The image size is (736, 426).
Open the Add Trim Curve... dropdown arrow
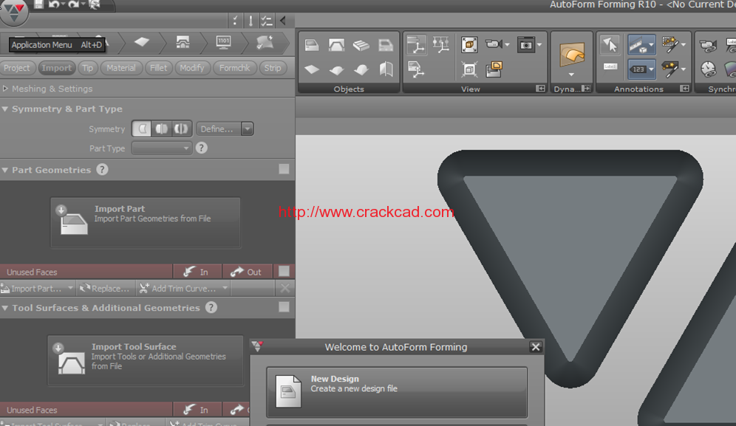tap(225, 288)
